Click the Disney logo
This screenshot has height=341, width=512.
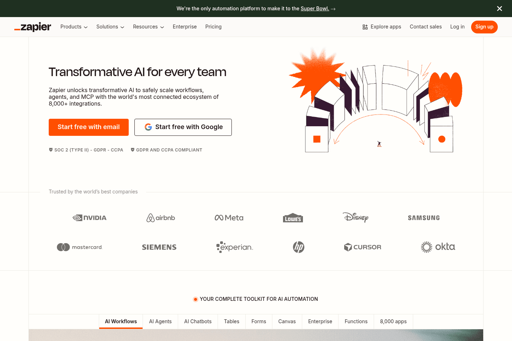point(355,218)
